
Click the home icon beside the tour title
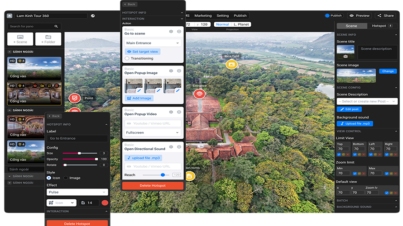click(x=10, y=16)
